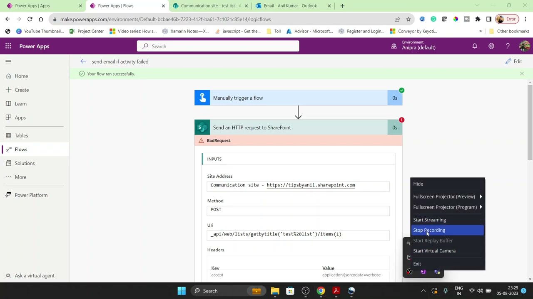The image size is (533, 299).
Task: Switch to Communication site test list tab
Action: click(210, 6)
